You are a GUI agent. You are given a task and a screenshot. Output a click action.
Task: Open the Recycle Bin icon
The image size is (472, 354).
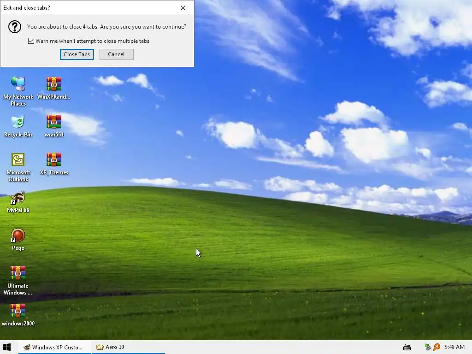click(x=18, y=126)
